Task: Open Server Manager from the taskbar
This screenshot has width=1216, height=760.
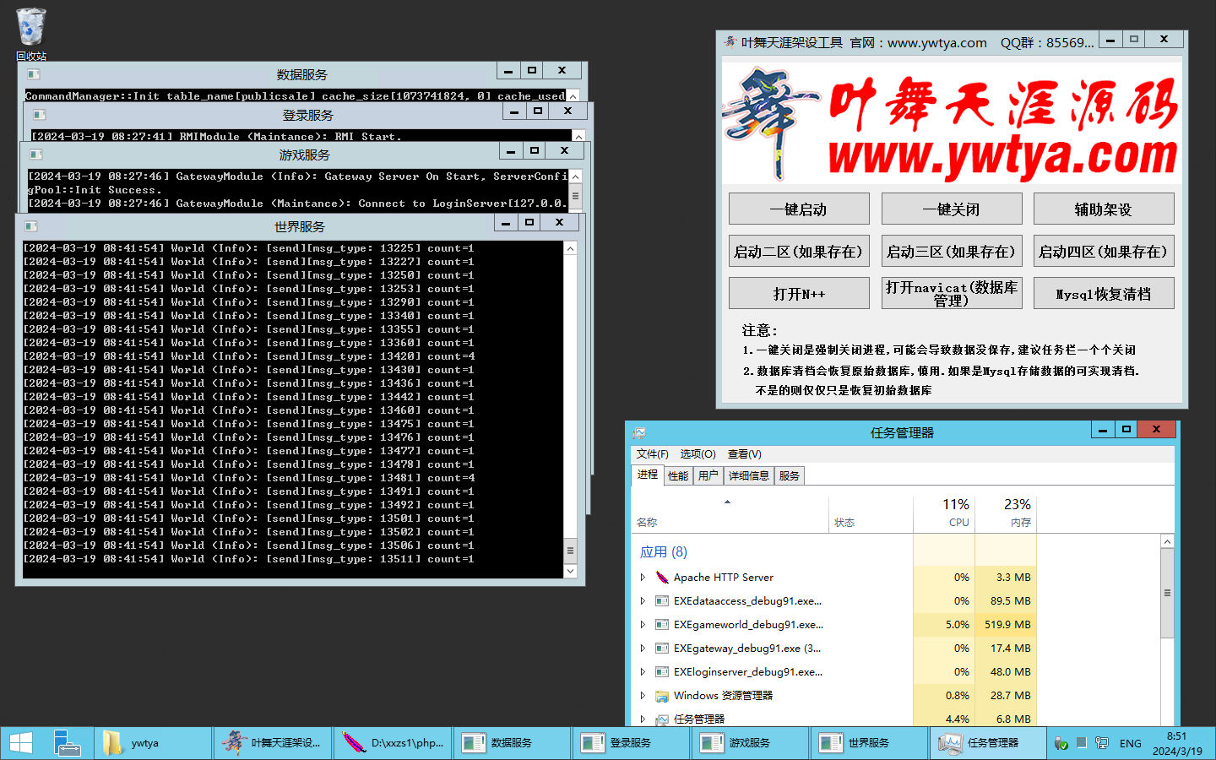Action: pos(67,743)
